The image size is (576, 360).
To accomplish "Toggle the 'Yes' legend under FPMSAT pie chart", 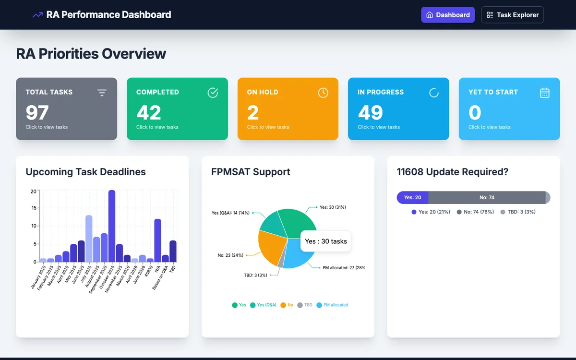I will coord(239,305).
